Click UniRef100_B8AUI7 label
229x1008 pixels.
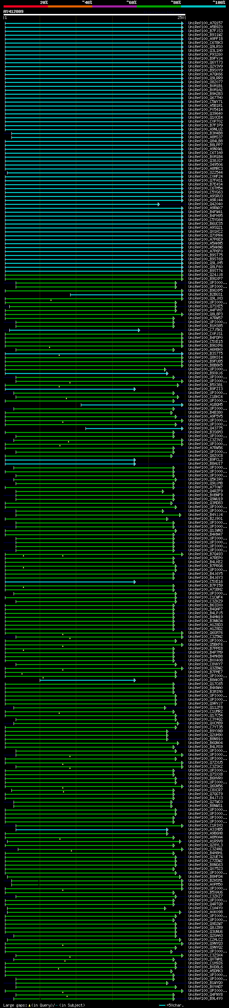coord(205,464)
